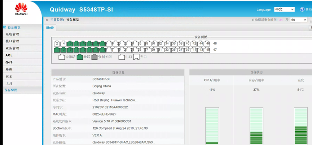Image resolution: width=312 pixels, height=145 pixels.
Task: Select active port 1 on the panel
Action: (x=57, y=50)
